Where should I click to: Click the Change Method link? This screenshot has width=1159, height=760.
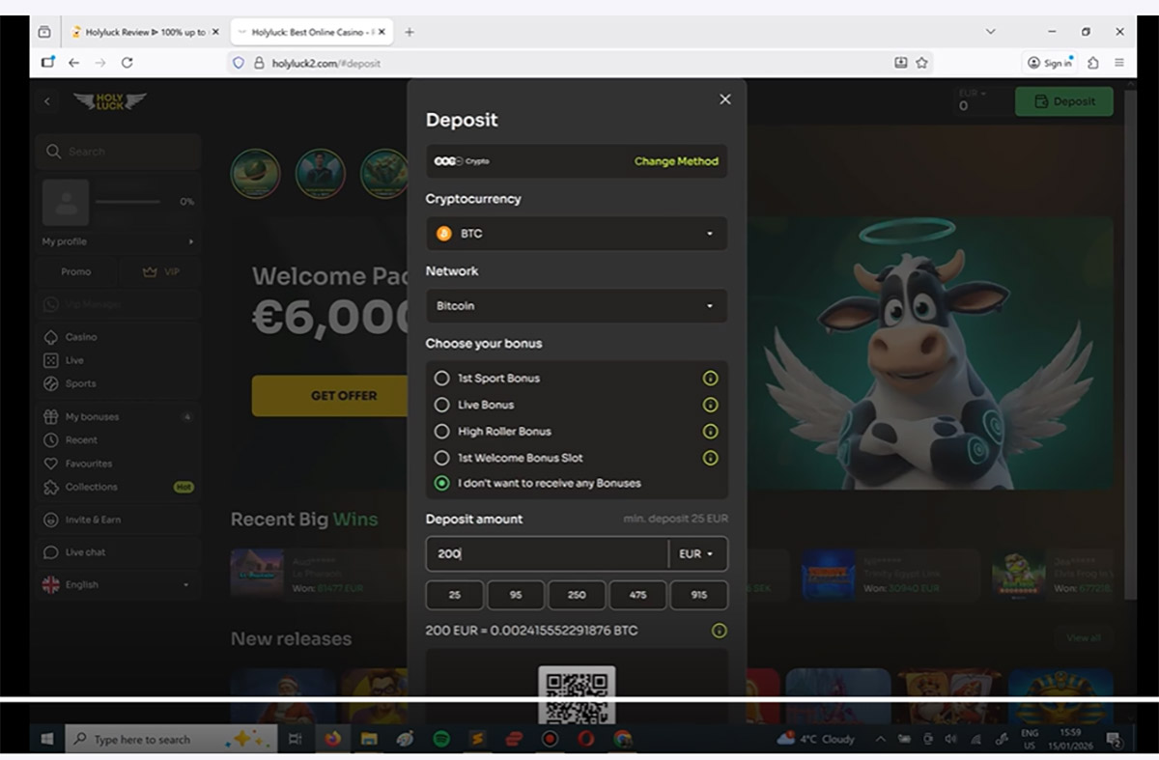tap(676, 161)
